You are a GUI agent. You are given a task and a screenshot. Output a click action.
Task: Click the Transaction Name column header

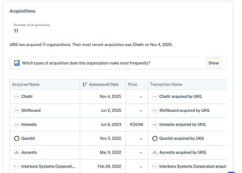[x=166, y=84]
